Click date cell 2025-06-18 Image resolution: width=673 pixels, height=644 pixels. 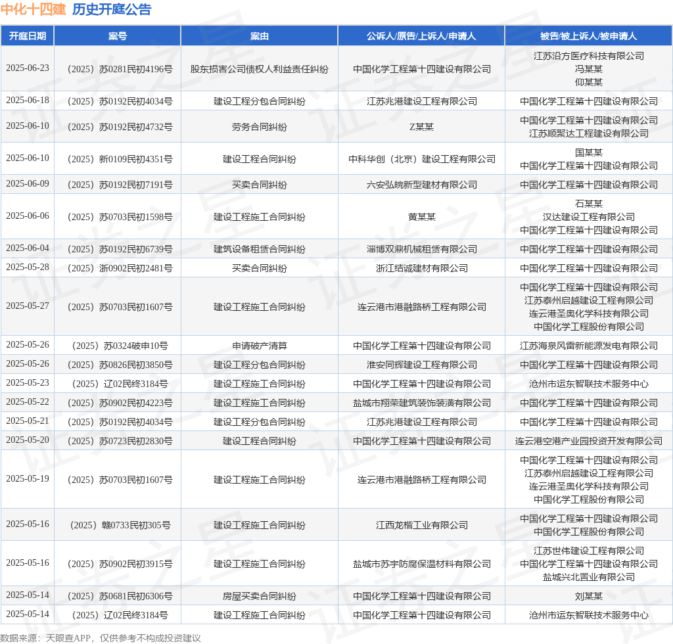tap(28, 101)
